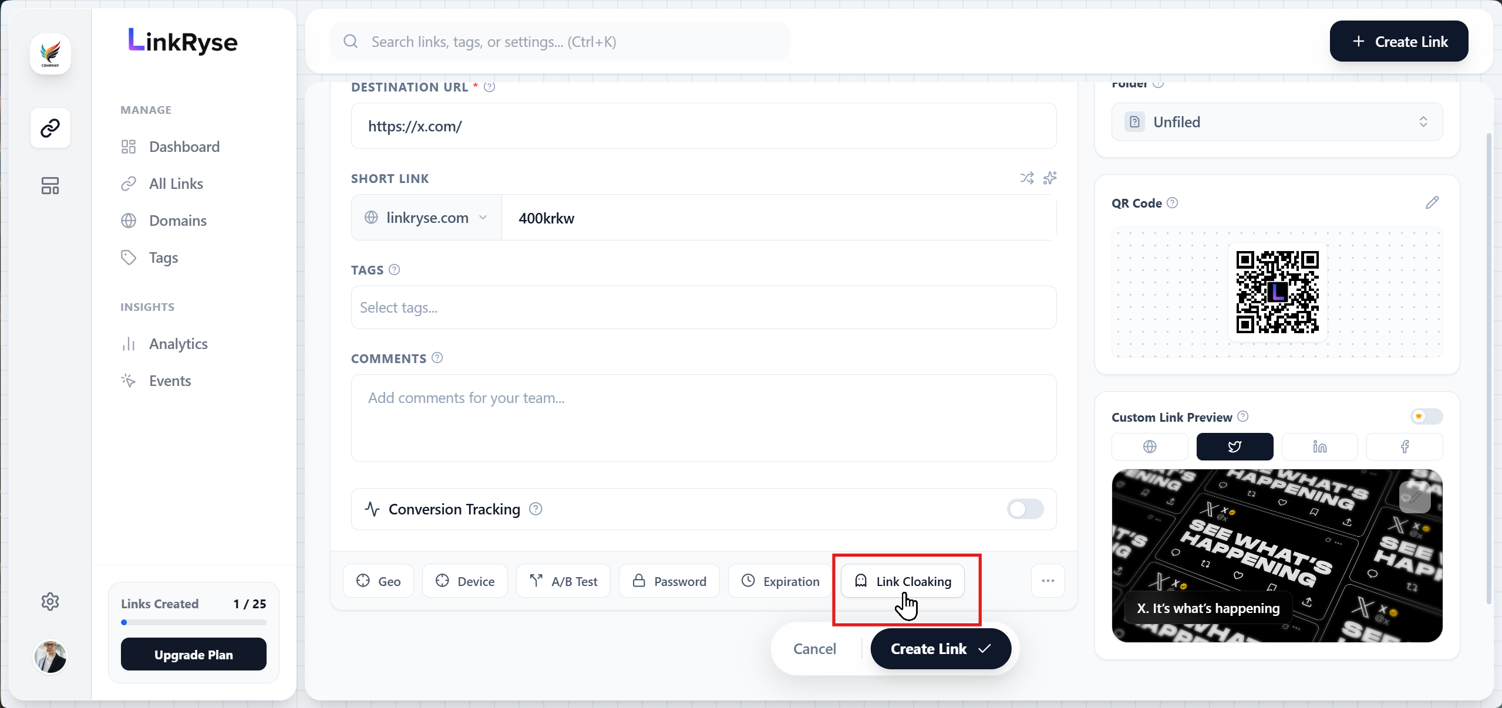Click Upgrade Plan

tap(194, 654)
